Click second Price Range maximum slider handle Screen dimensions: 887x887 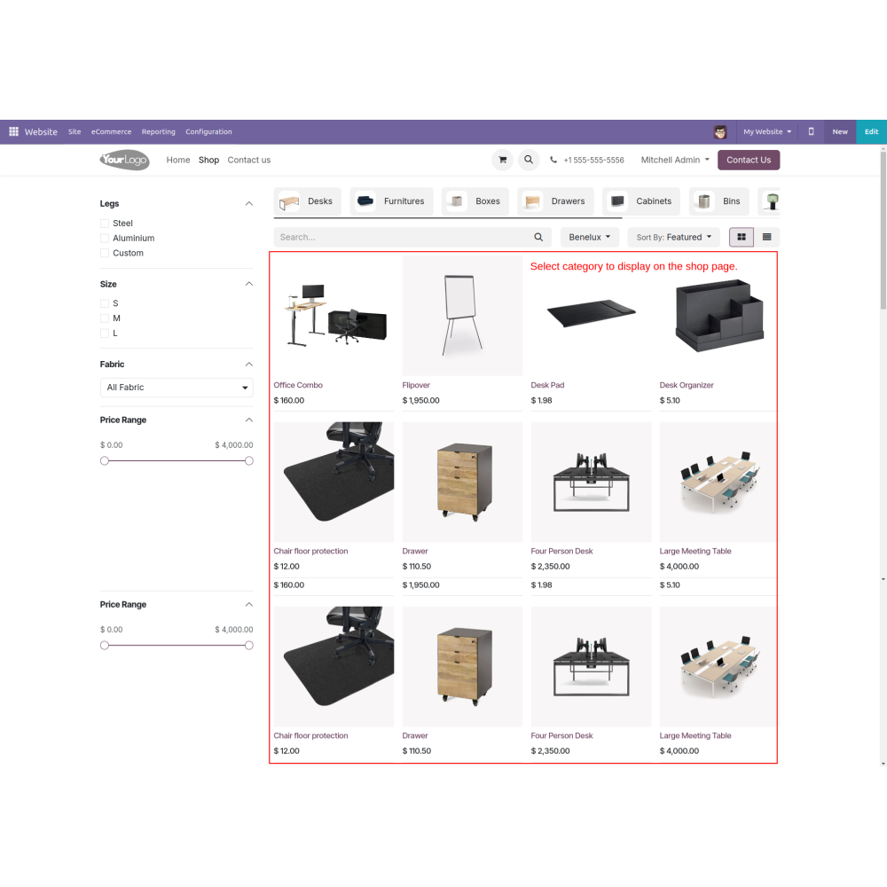[x=249, y=646]
